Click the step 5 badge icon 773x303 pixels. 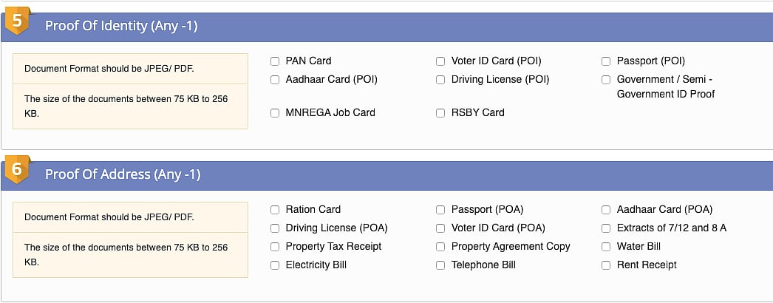pos(16,21)
